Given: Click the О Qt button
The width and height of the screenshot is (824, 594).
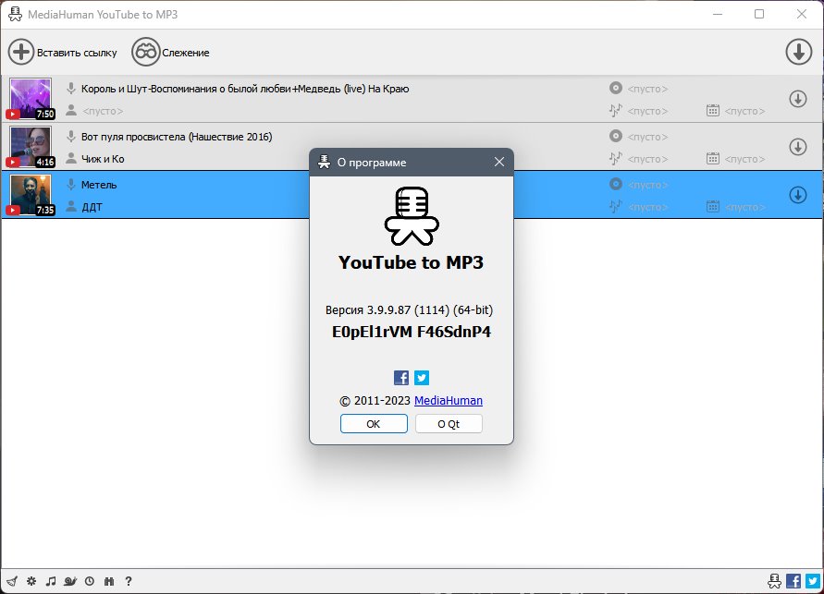Looking at the screenshot, I should coord(449,423).
